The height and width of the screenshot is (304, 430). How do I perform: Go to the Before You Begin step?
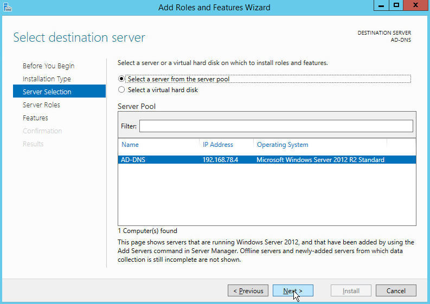click(48, 66)
